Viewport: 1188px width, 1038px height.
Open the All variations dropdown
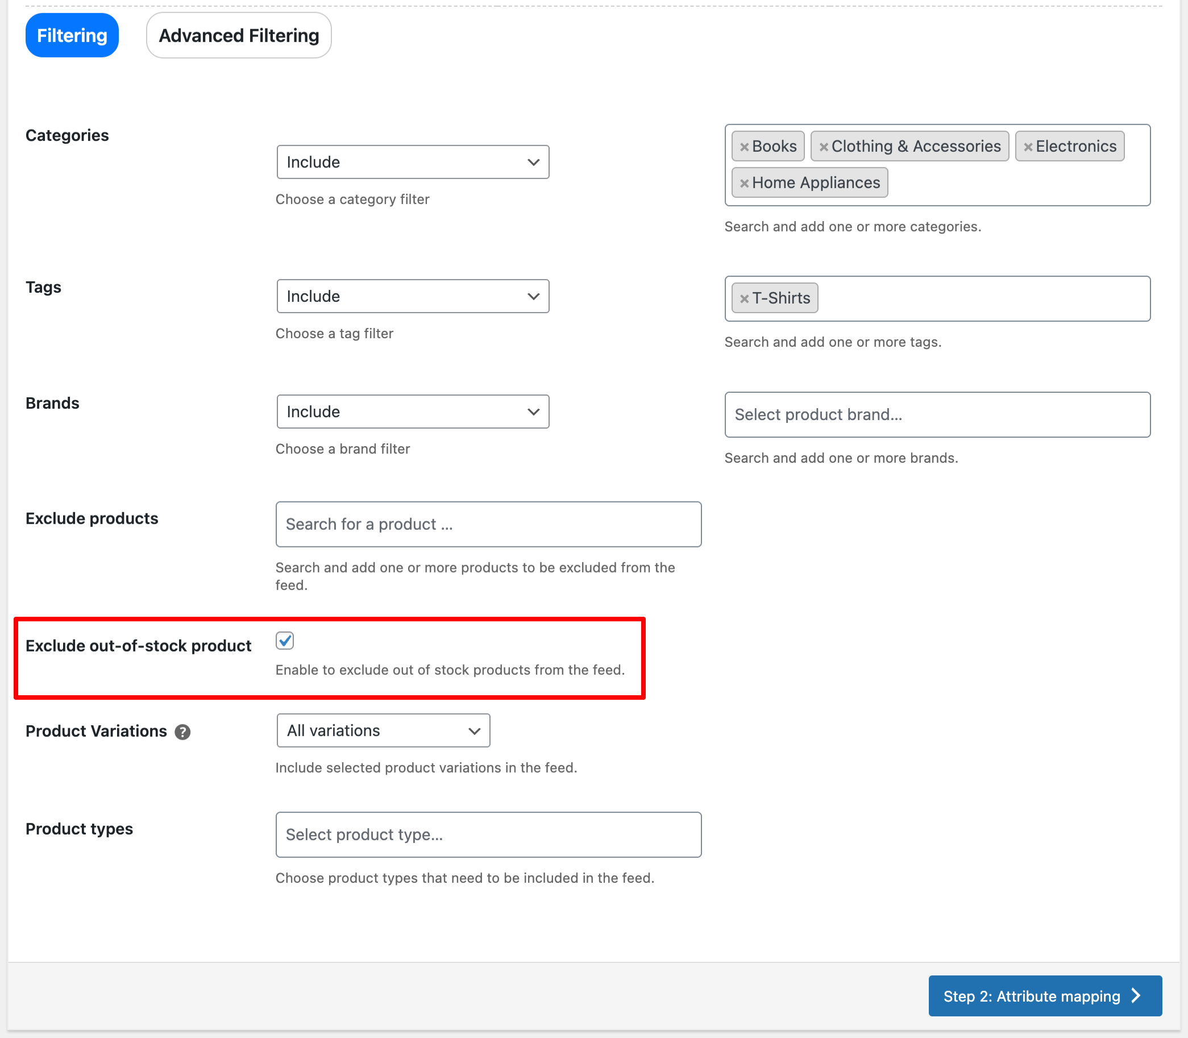click(383, 730)
